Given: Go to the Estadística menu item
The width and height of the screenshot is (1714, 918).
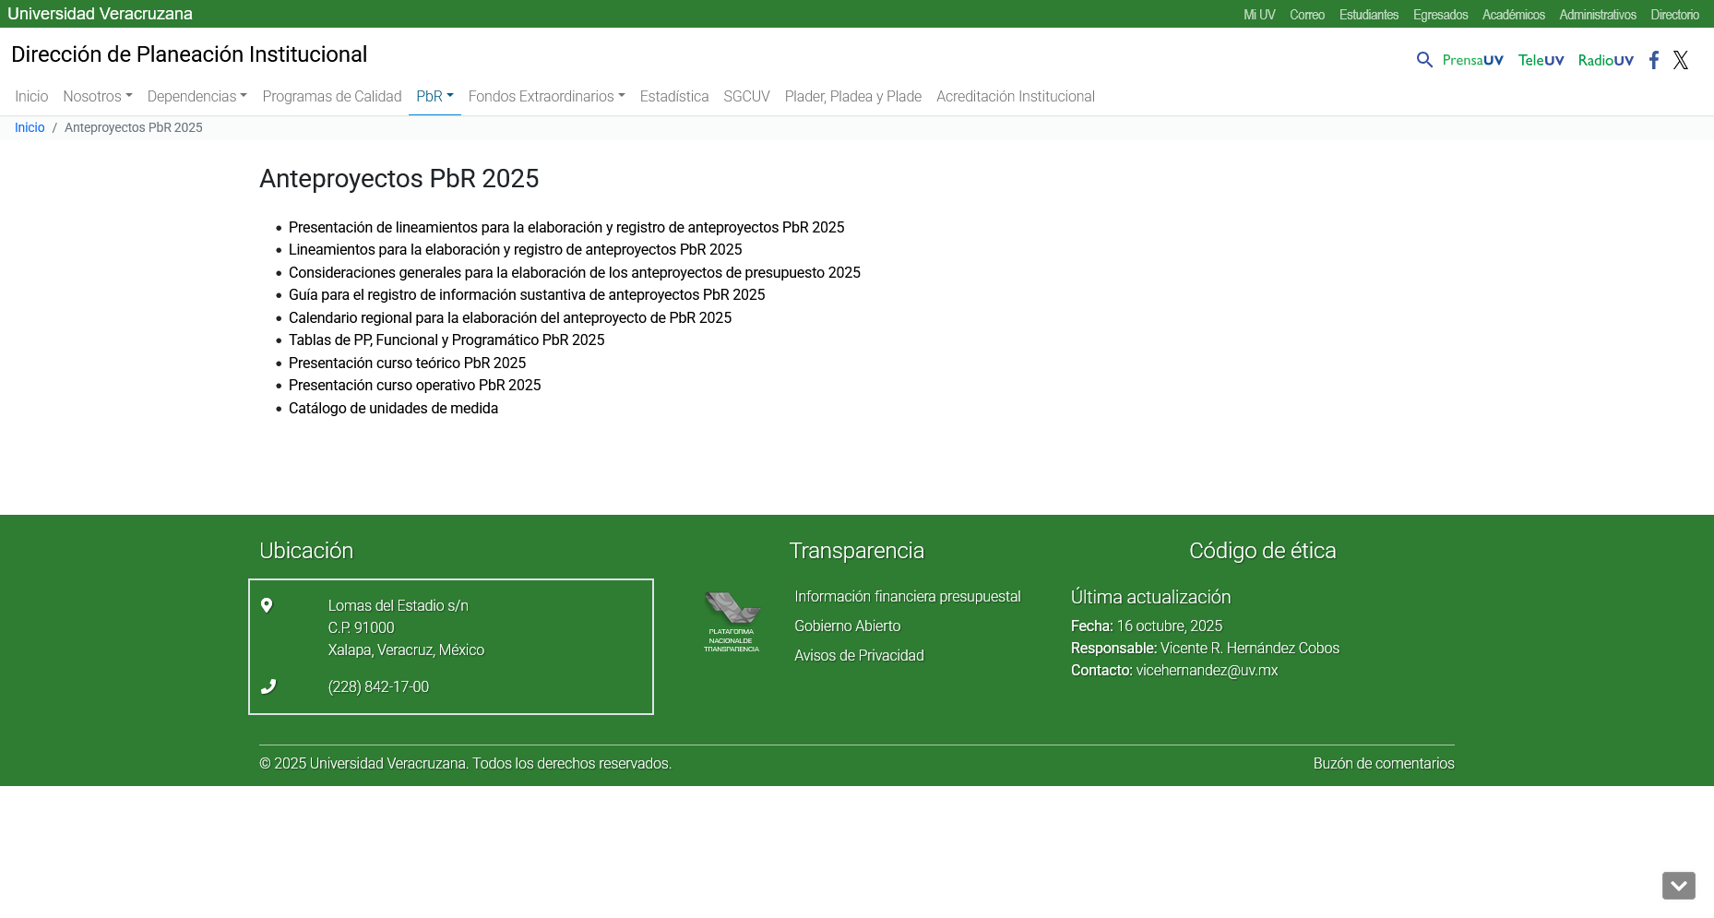Looking at the screenshot, I should (x=673, y=96).
